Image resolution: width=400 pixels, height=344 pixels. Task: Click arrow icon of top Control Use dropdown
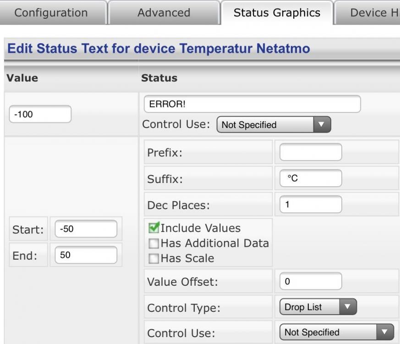(321, 125)
